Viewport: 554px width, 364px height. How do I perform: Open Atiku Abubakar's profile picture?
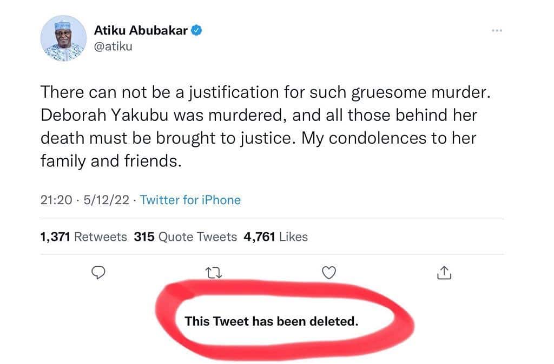pos(63,38)
